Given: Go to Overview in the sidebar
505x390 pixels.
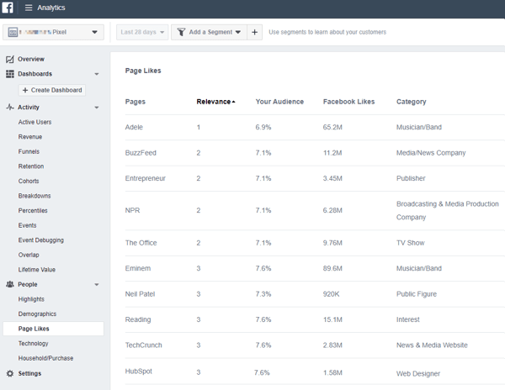Looking at the screenshot, I should [31, 59].
